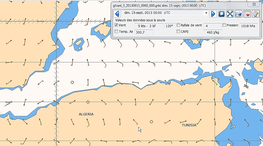263x146 pixels.
Task: Close the GRIB data window
Action: point(254,4)
